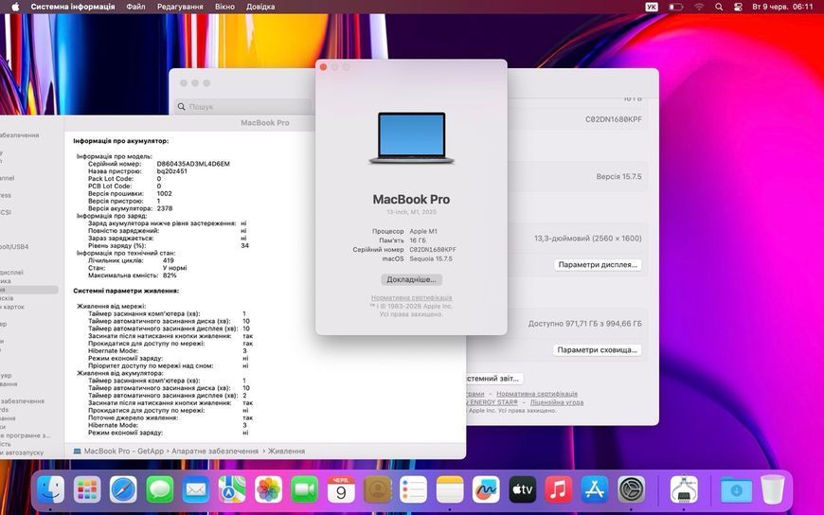
Task: Open Reminders app in the Dock
Action: click(414, 489)
